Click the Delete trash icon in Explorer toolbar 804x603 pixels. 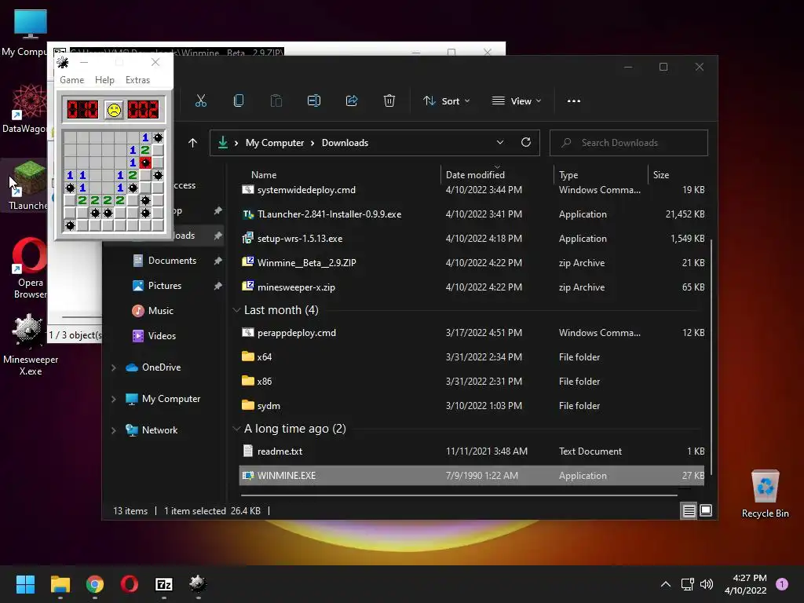coord(389,101)
